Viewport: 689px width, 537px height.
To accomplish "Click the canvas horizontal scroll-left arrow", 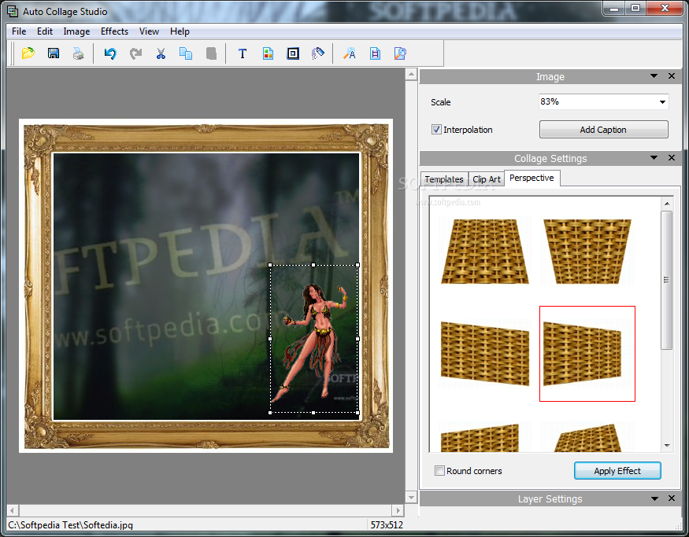I will click(x=13, y=510).
